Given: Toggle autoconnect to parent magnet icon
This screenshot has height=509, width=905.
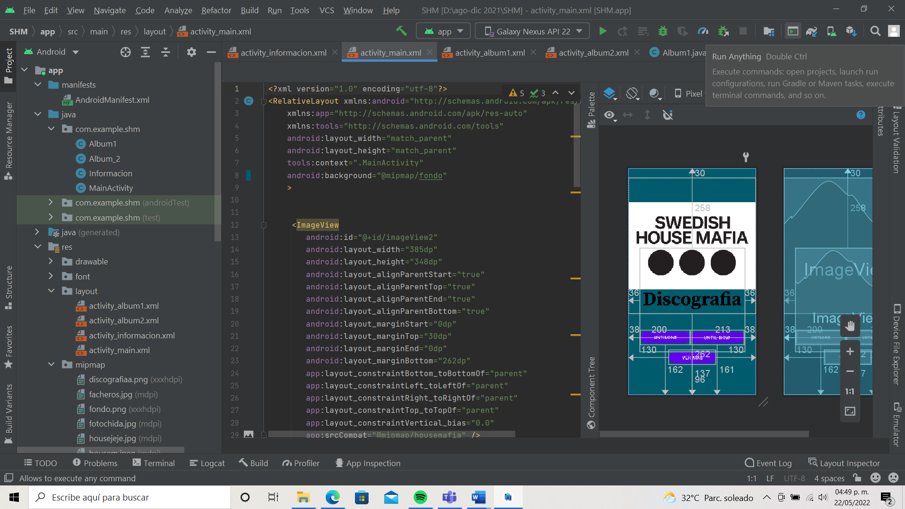Looking at the screenshot, I should tap(667, 115).
